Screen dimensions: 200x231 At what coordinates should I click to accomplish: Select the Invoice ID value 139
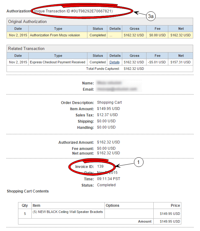100,166
